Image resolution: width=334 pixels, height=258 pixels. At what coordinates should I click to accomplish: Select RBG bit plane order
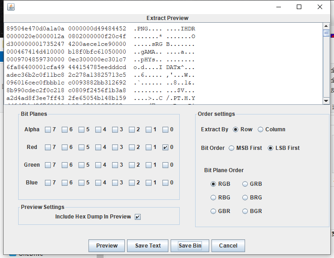click(x=213, y=198)
